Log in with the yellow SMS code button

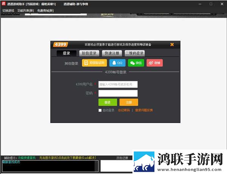pos(94,63)
